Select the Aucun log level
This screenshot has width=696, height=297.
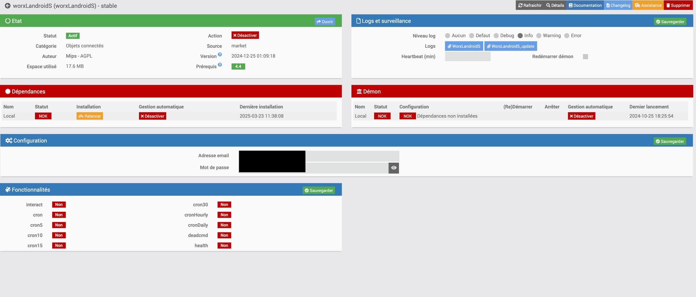[448, 36]
